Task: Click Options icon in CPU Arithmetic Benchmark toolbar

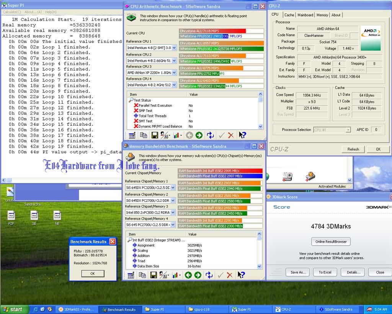Action: click(132, 135)
